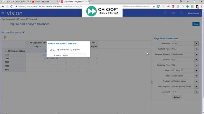The width and height of the screenshot is (204, 114).
Task: Click the Change data access set link
Action: pyautogui.click(x=33, y=19)
